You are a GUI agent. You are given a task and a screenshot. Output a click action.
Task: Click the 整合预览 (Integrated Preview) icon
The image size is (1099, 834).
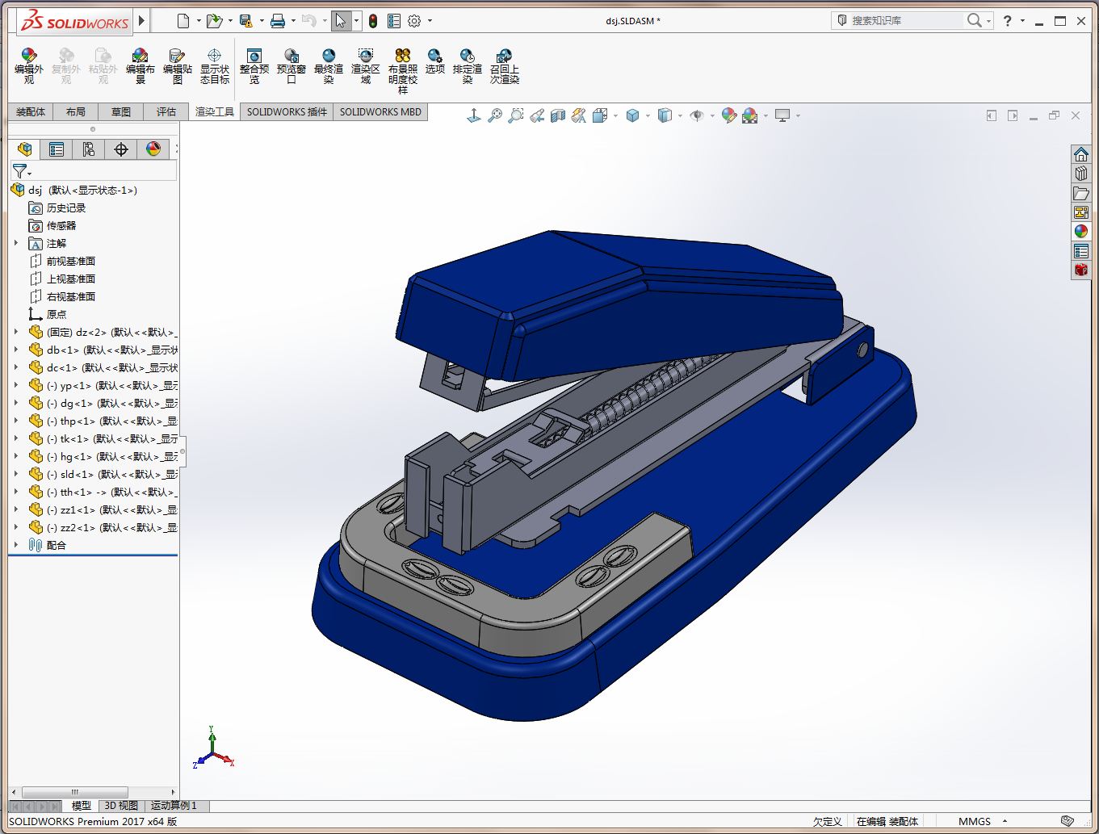(x=255, y=65)
